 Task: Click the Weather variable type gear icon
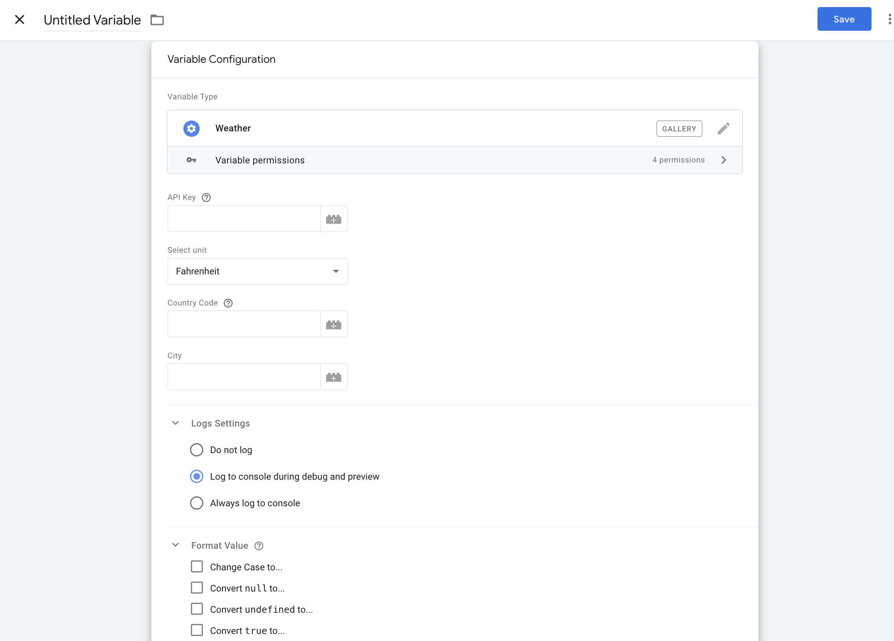pyautogui.click(x=191, y=128)
